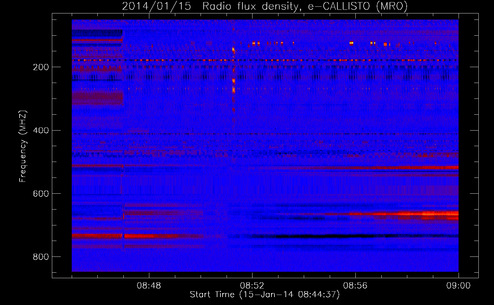Click the 800 frequency tick label
Viewport: 494px width, 305px height.
[x=41, y=257]
